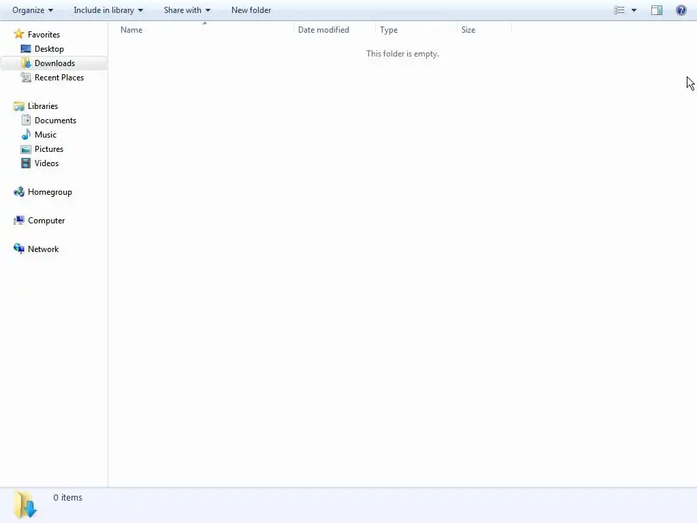The image size is (697, 523).
Task: Click the Recent Places icon
Action: coord(26,78)
